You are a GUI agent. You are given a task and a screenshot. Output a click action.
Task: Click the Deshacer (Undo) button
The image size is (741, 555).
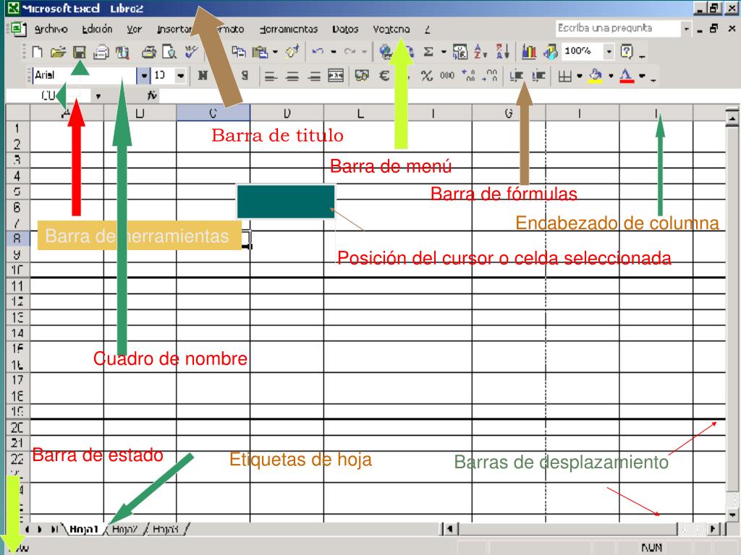(317, 52)
